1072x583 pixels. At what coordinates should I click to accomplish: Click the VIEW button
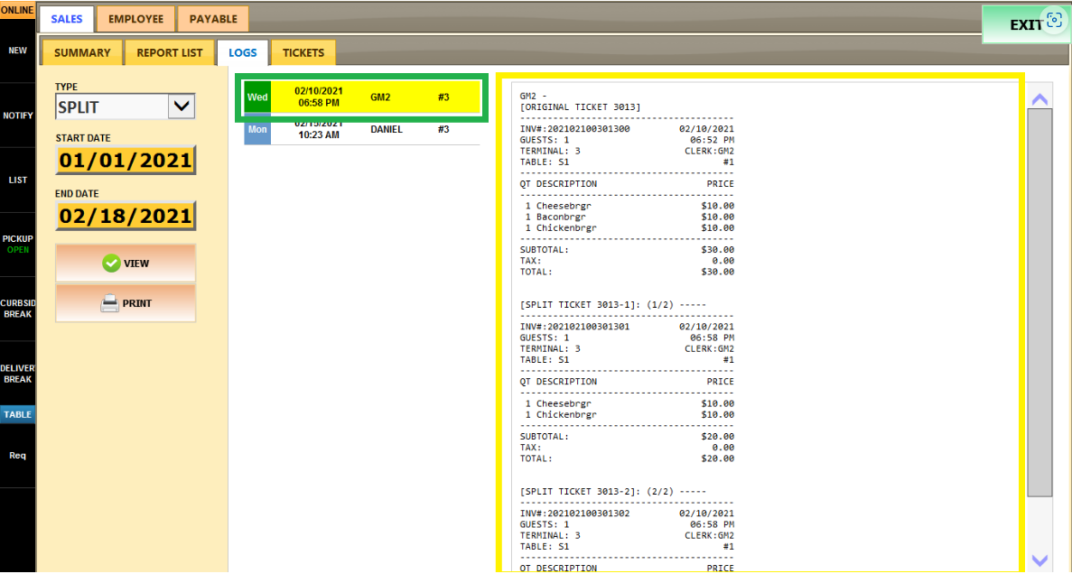pyautogui.click(x=126, y=264)
